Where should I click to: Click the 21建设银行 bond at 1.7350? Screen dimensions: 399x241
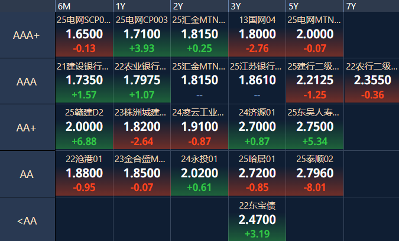[84, 81]
